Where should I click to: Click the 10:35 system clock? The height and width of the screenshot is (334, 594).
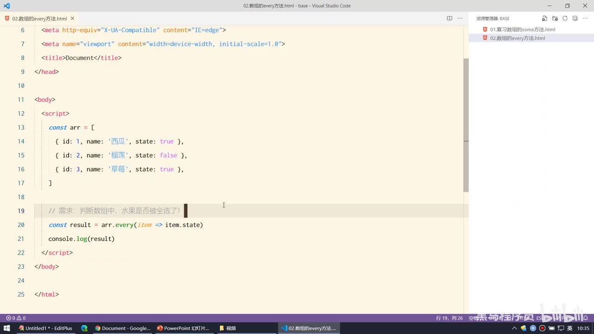pos(583,328)
